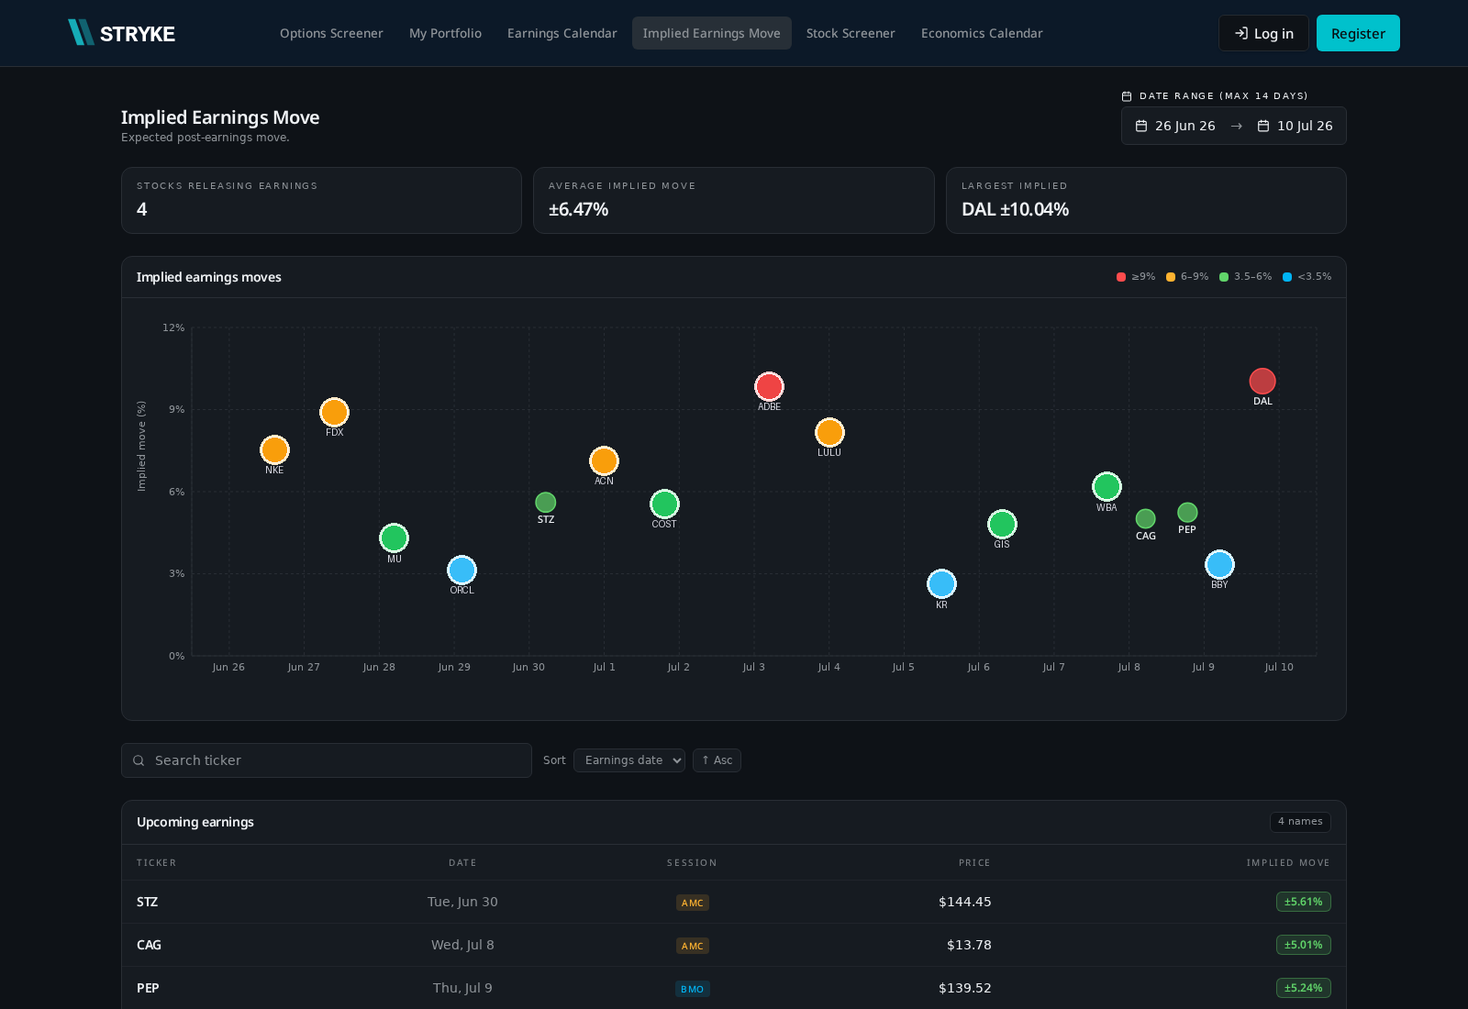The image size is (1468, 1009).
Task: Select Implied Earnings Move nav item
Action: tap(712, 33)
